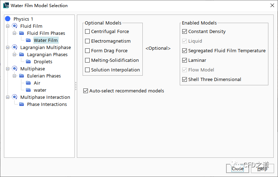Select Phase Interactions in the tree

point(47,104)
